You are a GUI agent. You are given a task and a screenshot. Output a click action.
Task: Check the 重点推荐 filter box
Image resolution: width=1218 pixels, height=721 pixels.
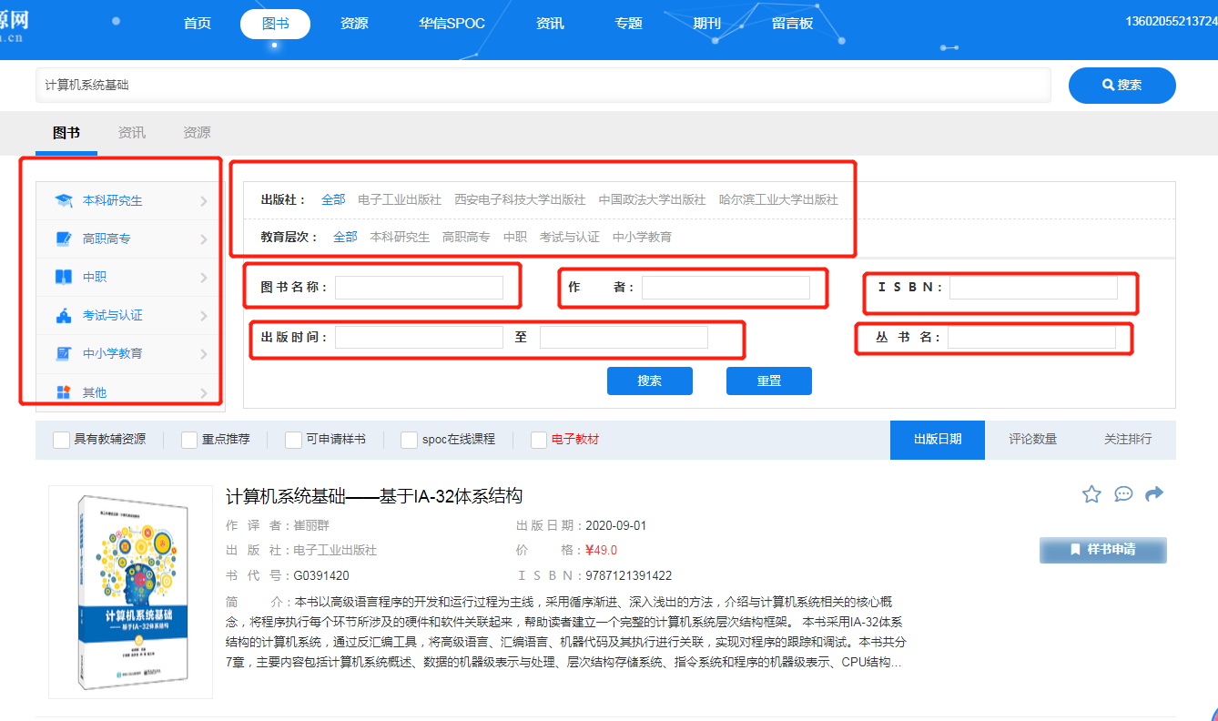[x=189, y=440]
